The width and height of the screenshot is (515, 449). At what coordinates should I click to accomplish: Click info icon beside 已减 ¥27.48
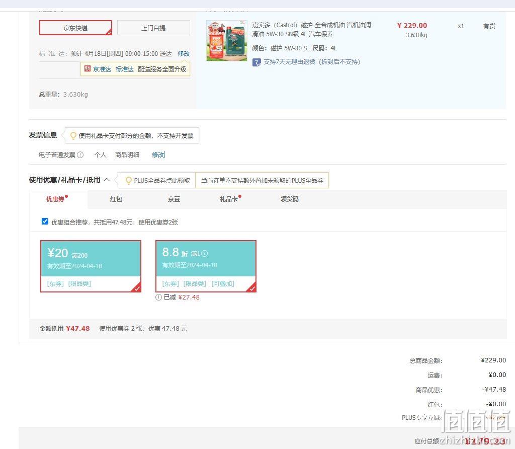158,297
